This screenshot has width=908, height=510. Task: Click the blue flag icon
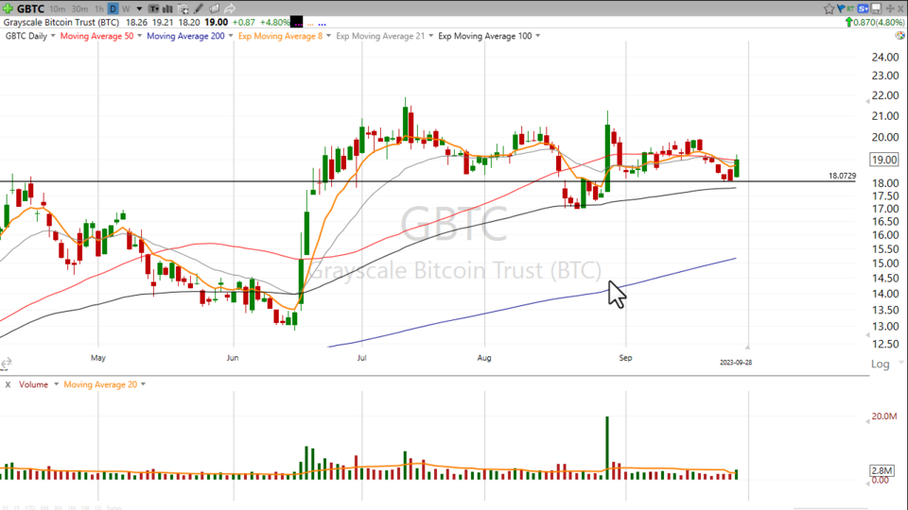pos(841,8)
